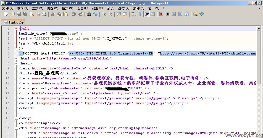Toggle the indent guide icon
This screenshot has width=263, height=138.
click(147, 14)
